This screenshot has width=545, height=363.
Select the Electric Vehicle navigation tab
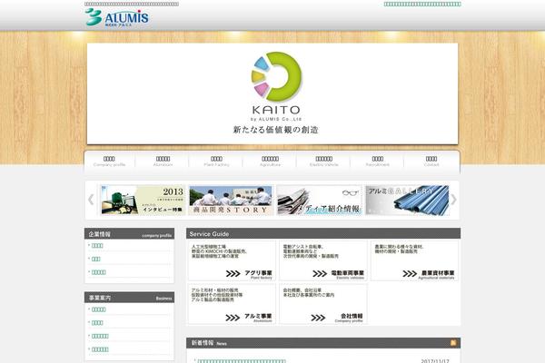(323, 162)
